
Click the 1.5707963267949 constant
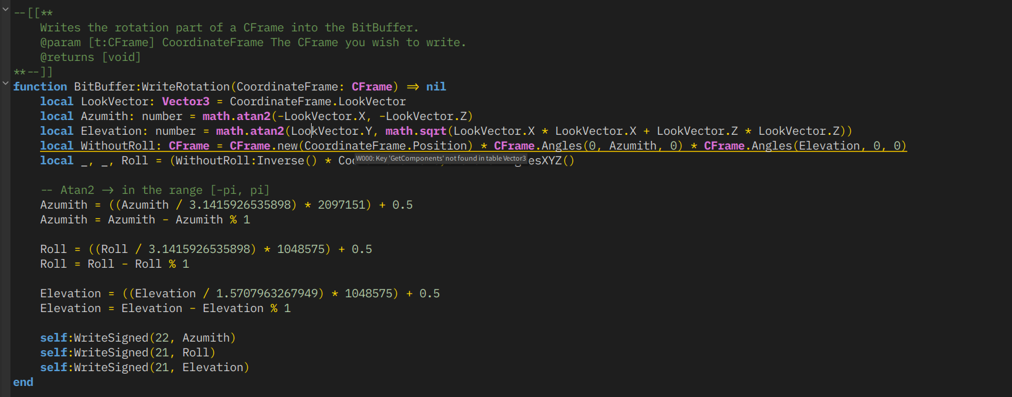coord(270,294)
